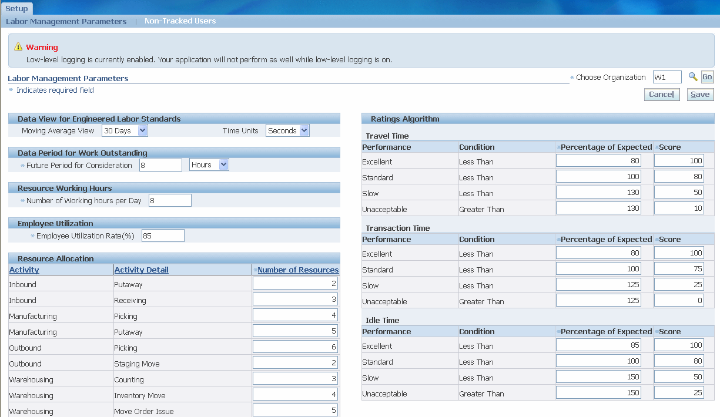The height and width of the screenshot is (417, 720).
Task: Edit Idle Time Unacceptable score field
Action: click(x=679, y=393)
